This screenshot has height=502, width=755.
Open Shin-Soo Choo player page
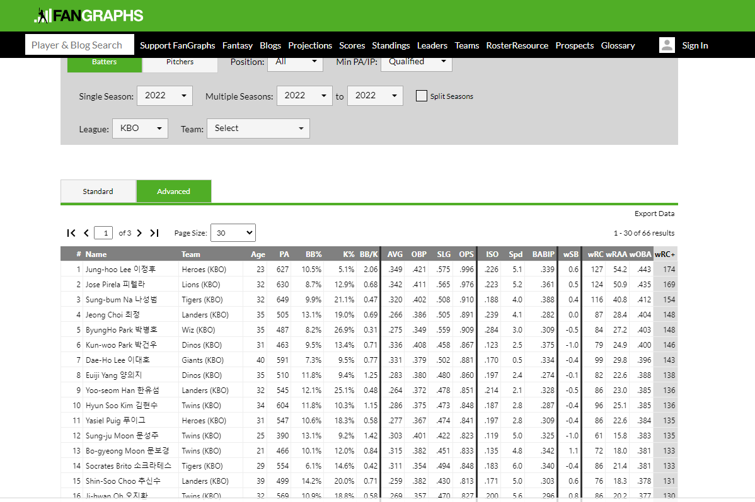pos(123,481)
